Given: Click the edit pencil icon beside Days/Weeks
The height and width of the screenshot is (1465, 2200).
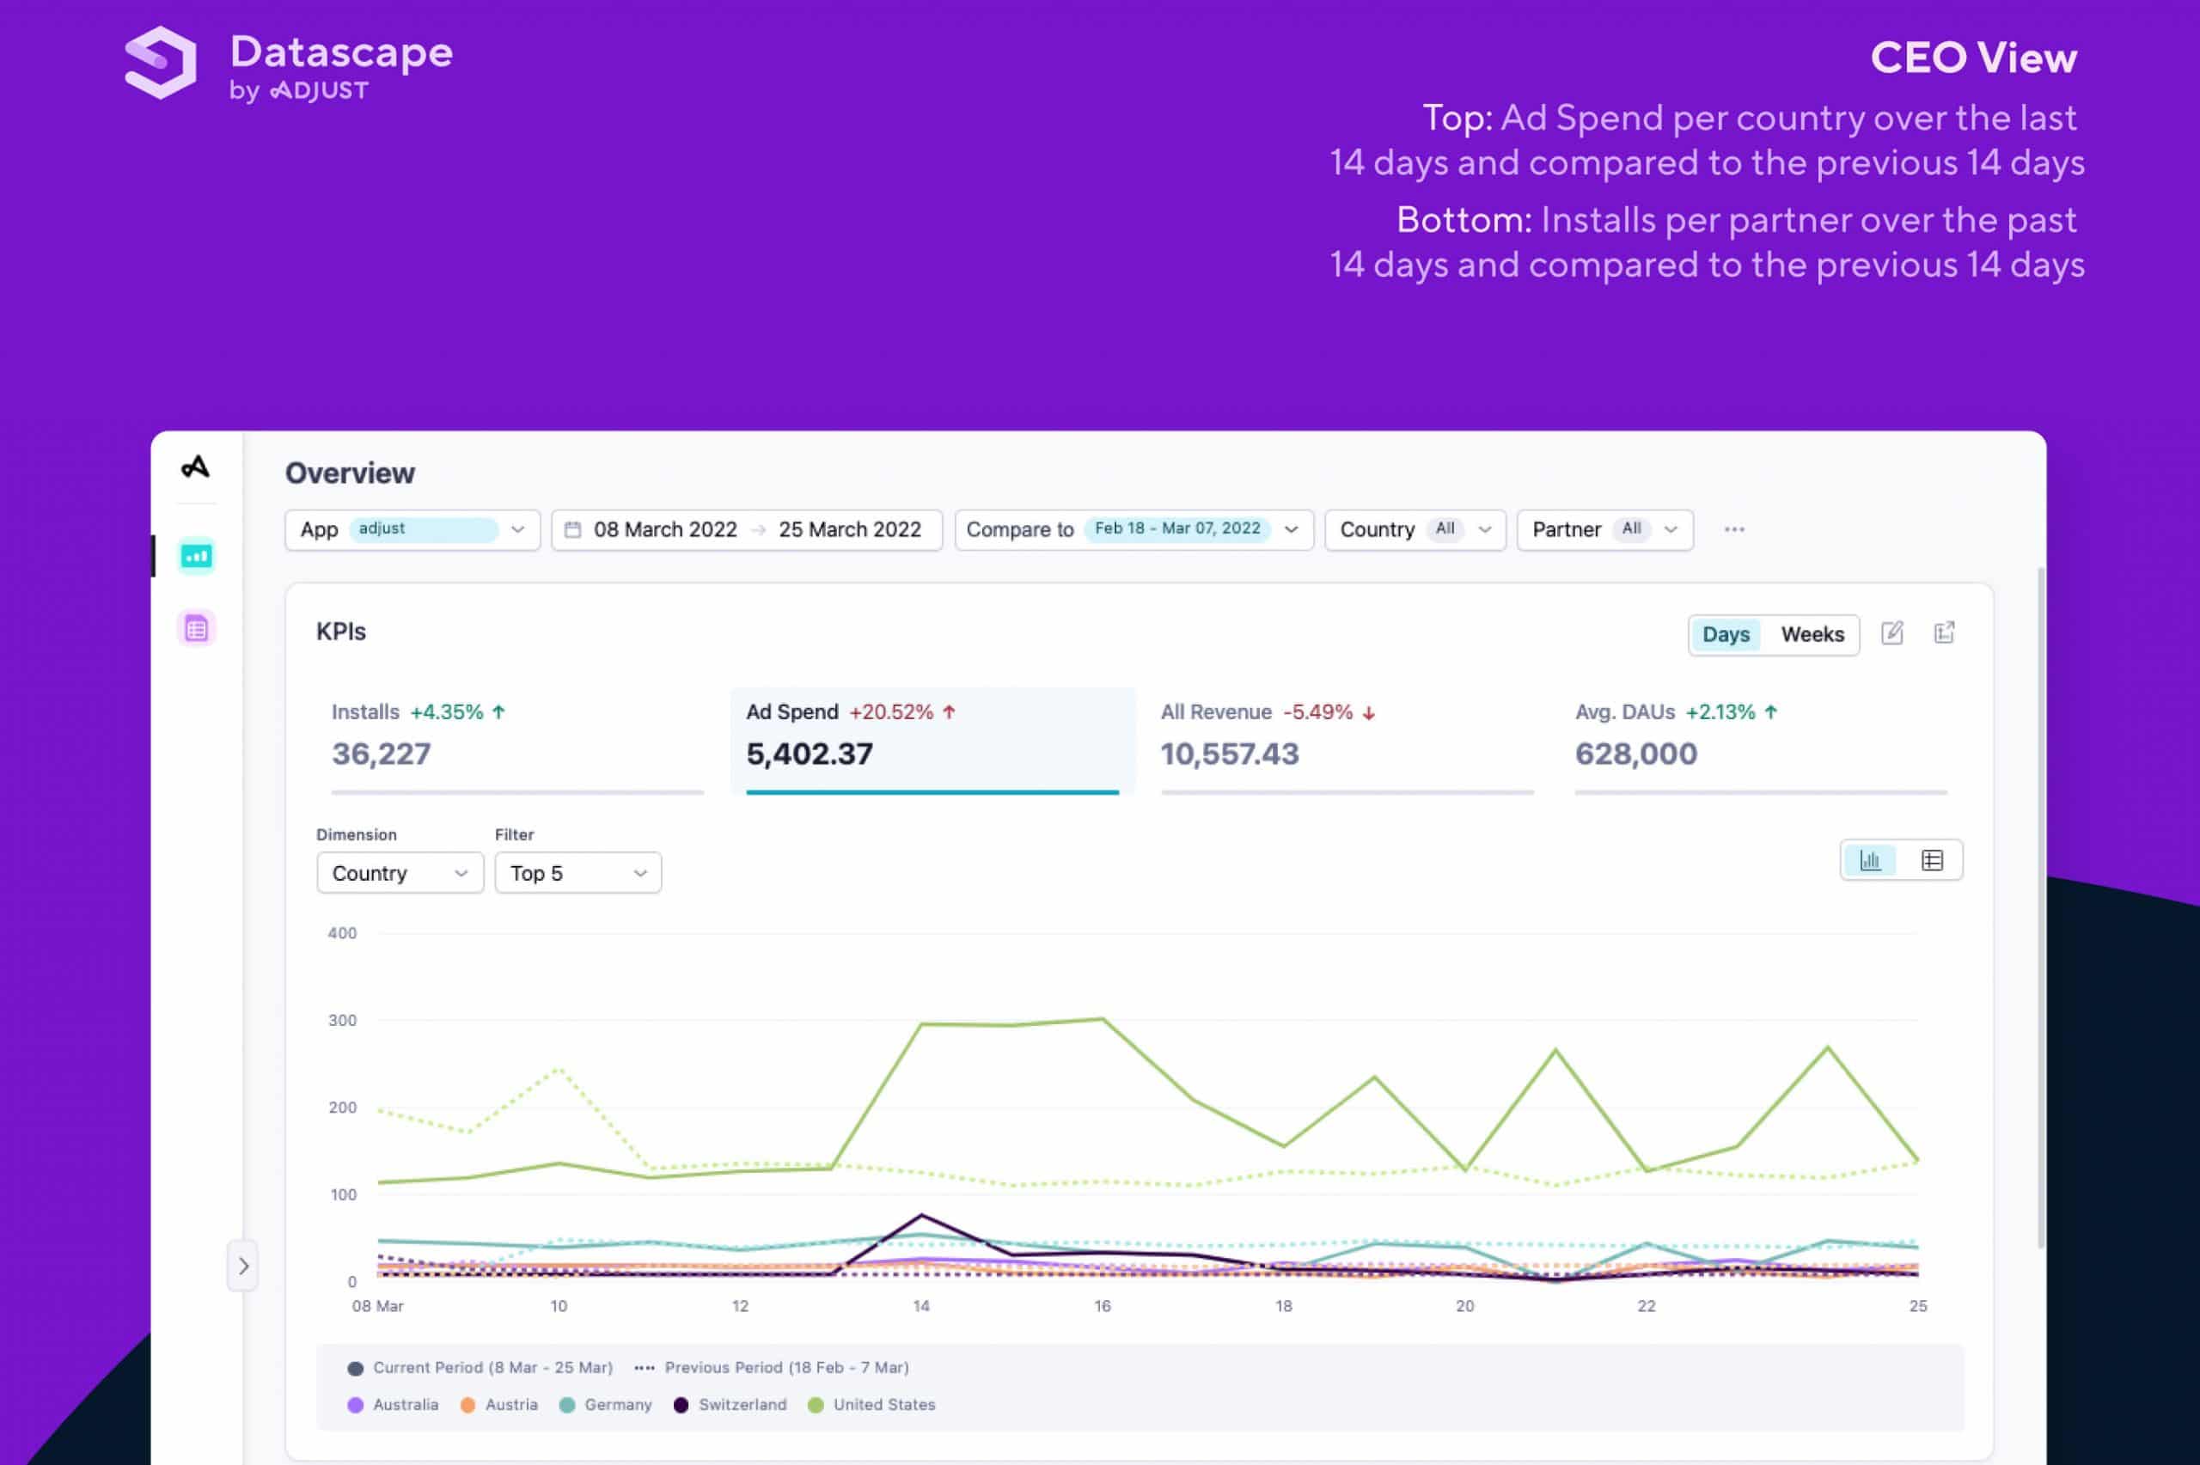Looking at the screenshot, I should 1892,633.
